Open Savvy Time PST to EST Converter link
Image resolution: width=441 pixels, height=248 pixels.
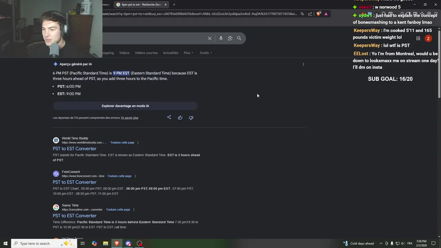pos(74,216)
